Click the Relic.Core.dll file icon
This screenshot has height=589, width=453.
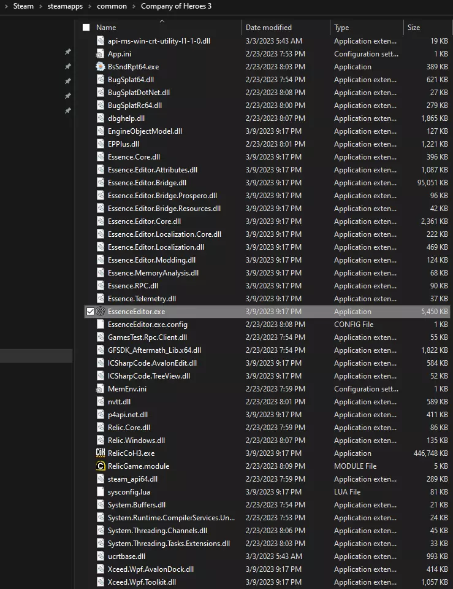[x=100, y=428]
